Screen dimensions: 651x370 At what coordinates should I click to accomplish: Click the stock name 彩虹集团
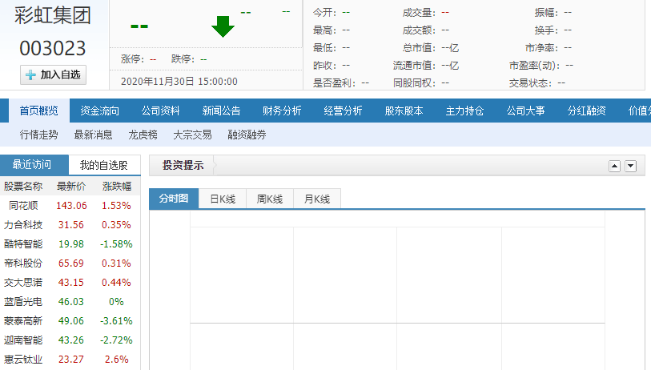53,16
